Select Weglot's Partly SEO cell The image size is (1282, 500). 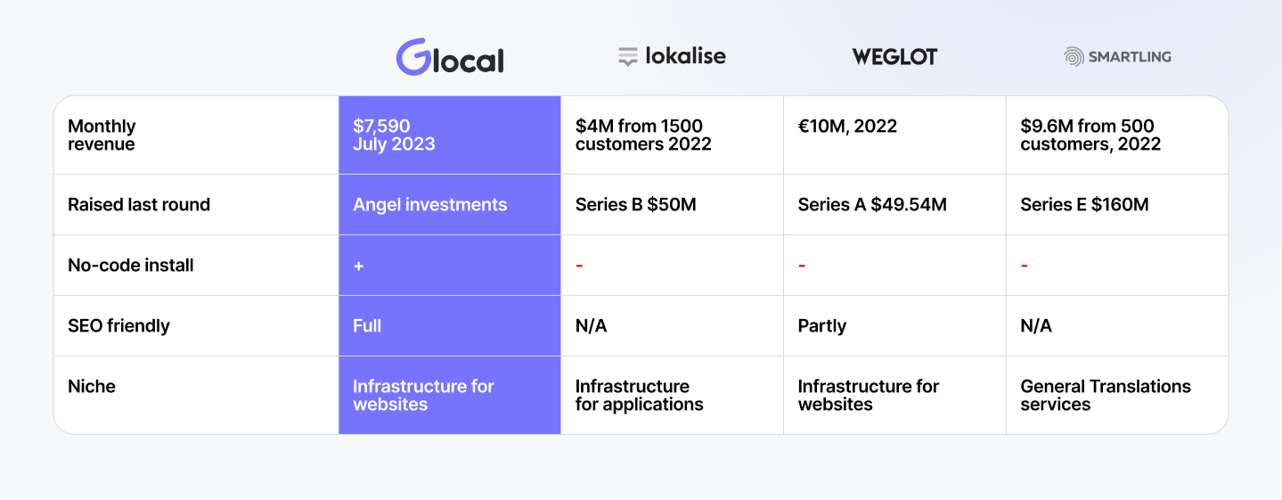tap(822, 326)
